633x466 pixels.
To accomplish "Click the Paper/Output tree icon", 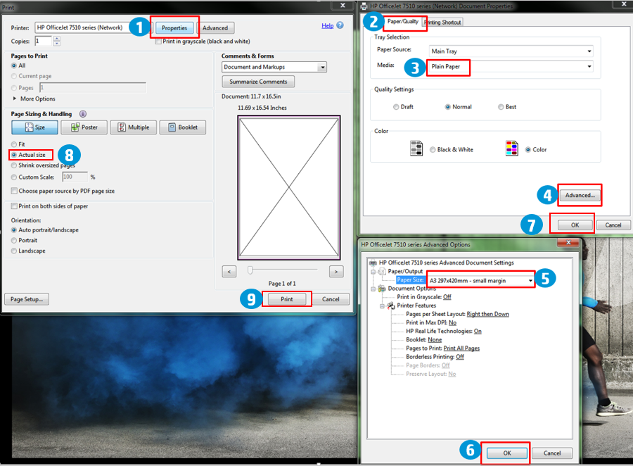I will tap(381, 272).
